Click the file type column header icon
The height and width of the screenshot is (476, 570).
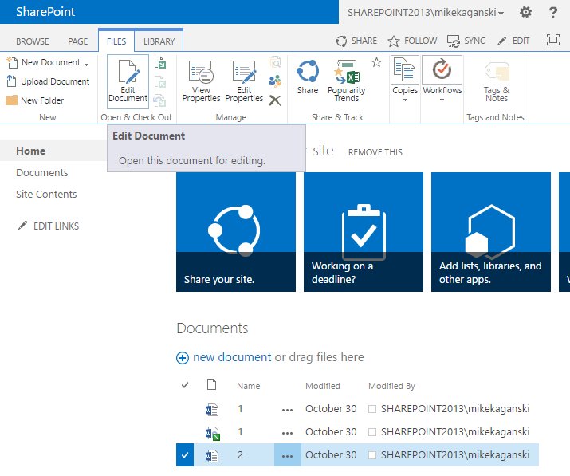tap(211, 384)
